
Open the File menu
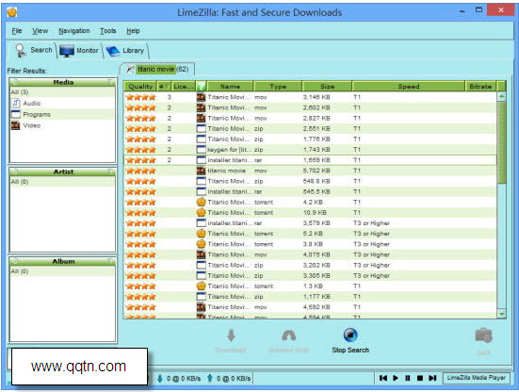coord(17,31)
